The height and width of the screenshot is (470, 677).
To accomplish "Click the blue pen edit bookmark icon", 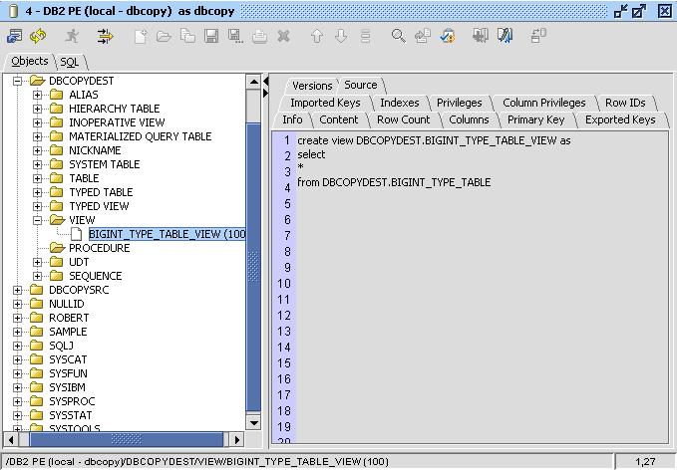I will 505,36.
